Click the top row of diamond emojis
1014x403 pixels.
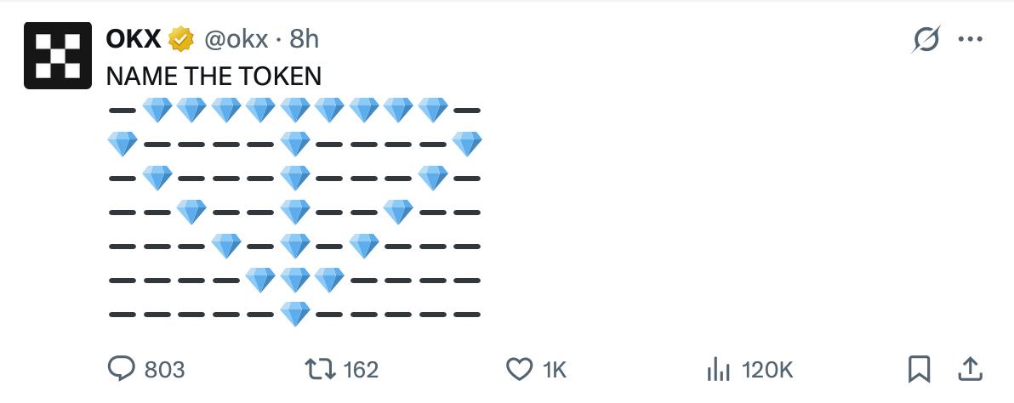(x=295, y=111)
